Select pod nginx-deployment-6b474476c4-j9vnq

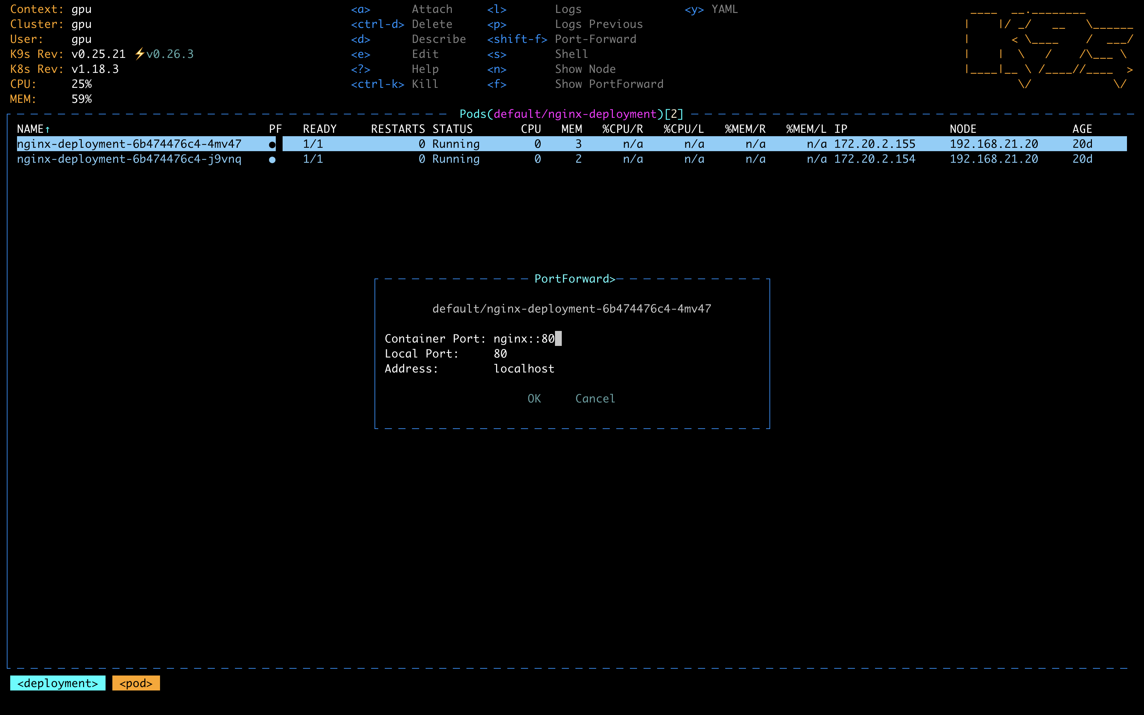tap(130, 159)
